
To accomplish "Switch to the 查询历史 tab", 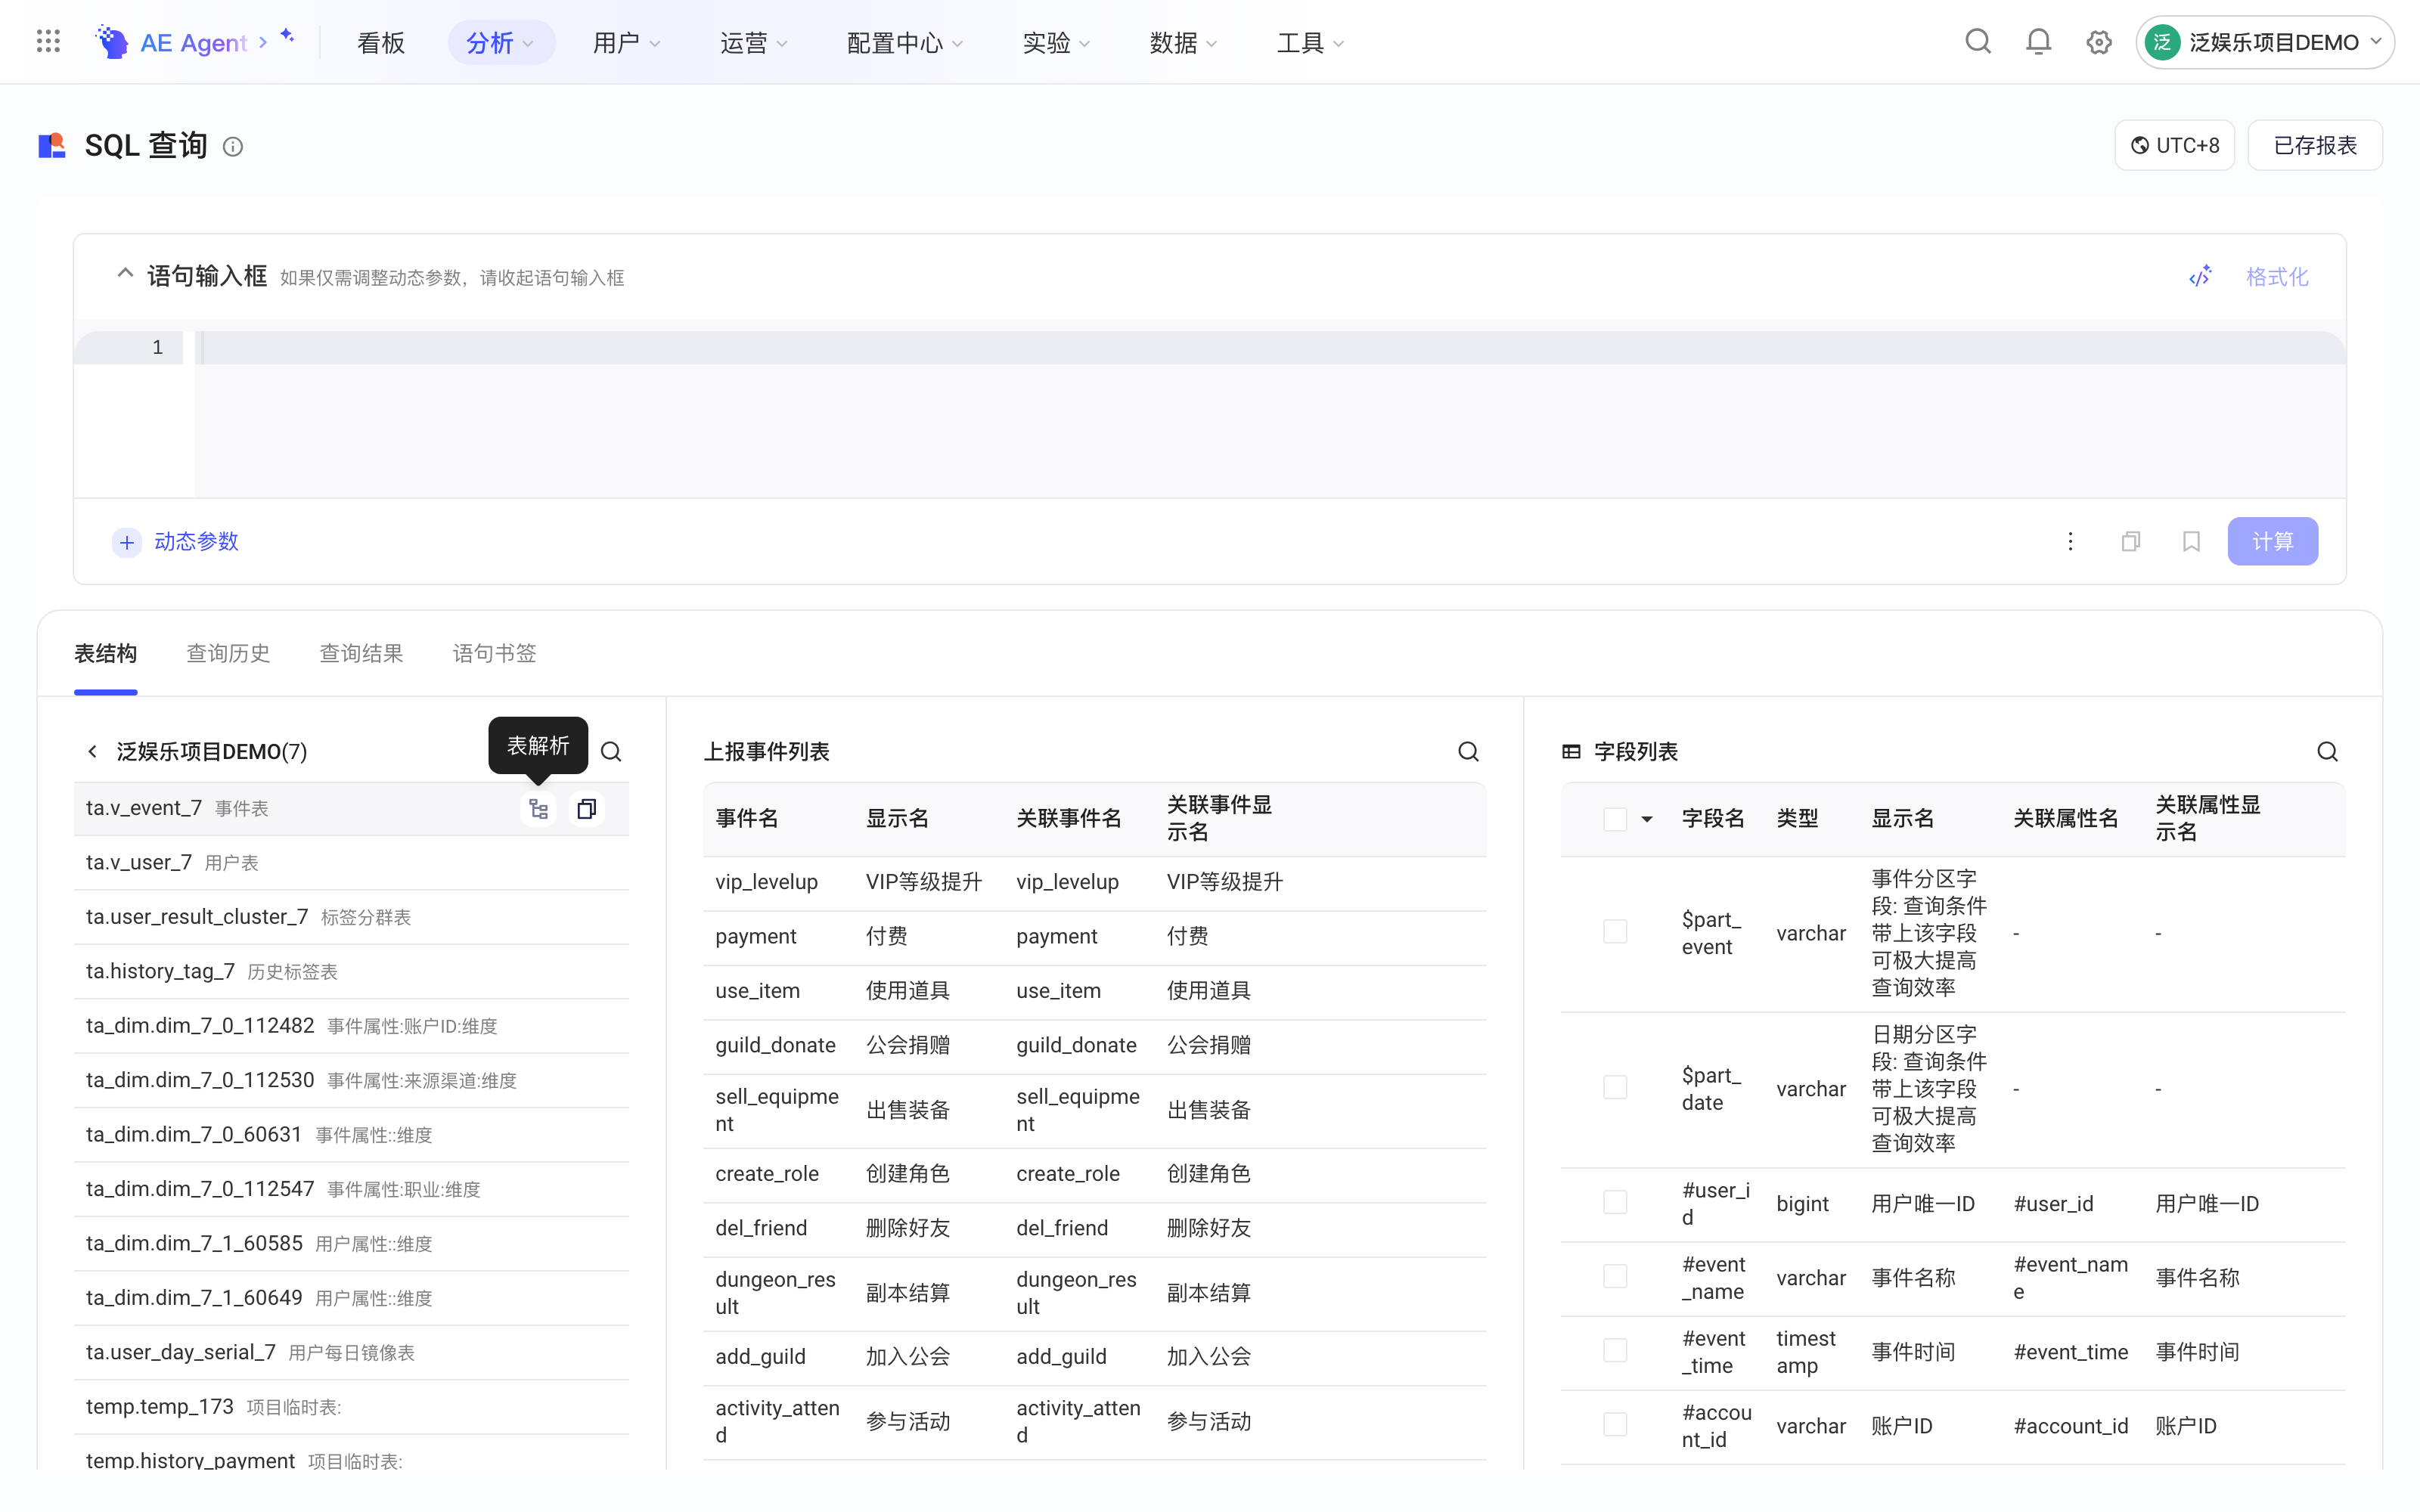I will point(228,654).
